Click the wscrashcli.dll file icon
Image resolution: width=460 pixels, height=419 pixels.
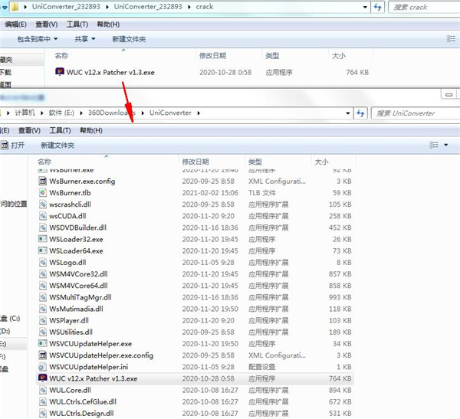43,205
